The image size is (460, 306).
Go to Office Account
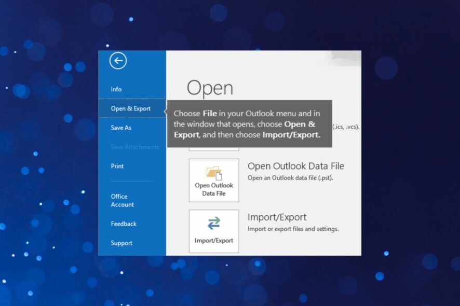click(122, 201)
